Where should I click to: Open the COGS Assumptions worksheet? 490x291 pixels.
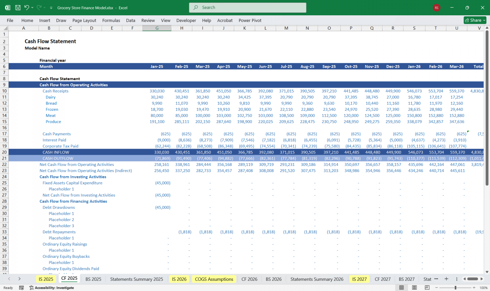tap(214, 279)
